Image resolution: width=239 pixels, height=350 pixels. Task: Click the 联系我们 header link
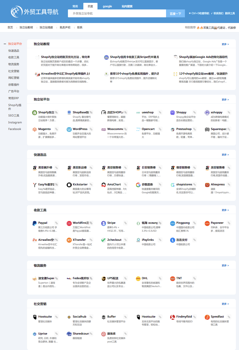coord(218,14)
